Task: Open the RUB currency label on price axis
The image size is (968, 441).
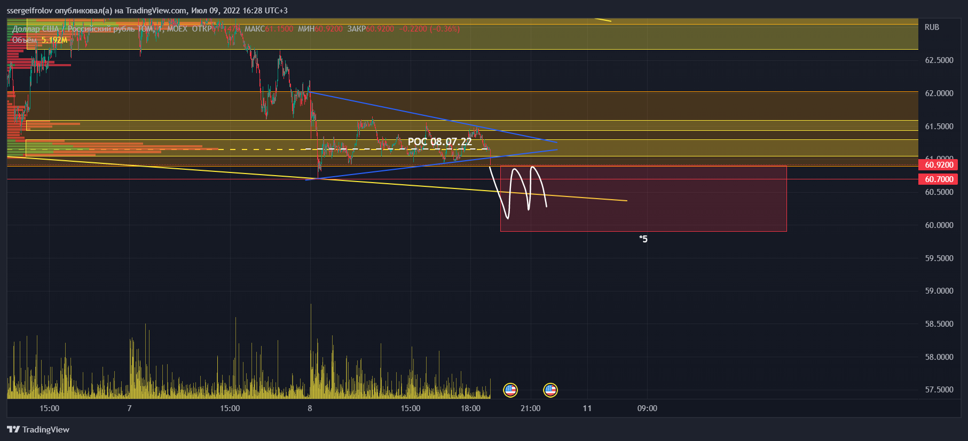Action: [932, 27]
